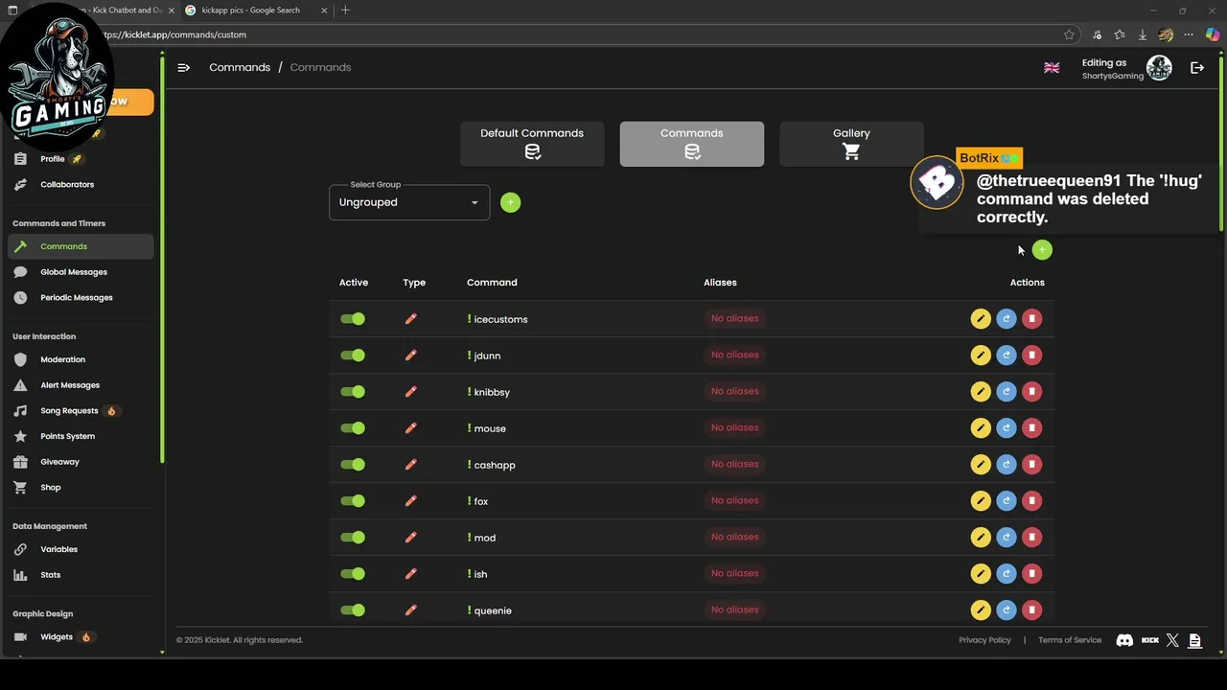Click blue share icon for !knibbsy command
The height and width of the screenshot is (690, 1227).
coord(1006,392)
